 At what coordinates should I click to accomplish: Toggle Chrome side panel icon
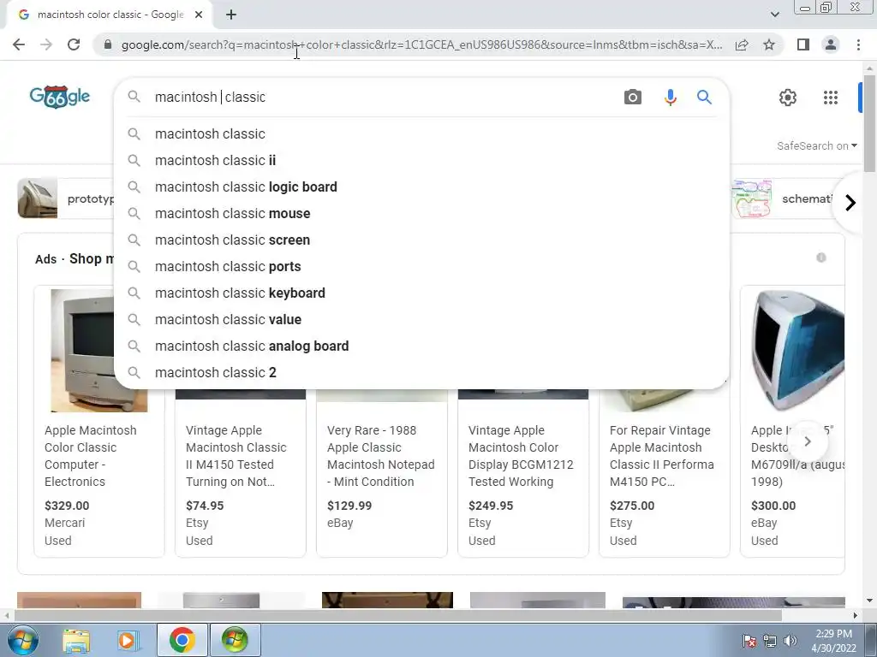[x=803, y=44]
